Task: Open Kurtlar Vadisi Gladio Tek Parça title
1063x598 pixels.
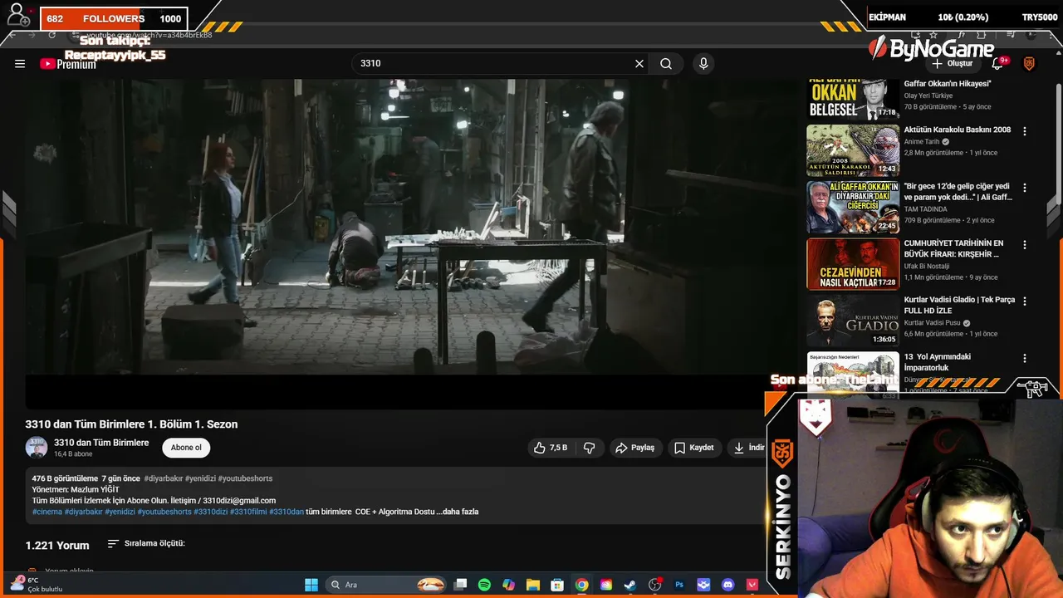Action: pos(959,305)
